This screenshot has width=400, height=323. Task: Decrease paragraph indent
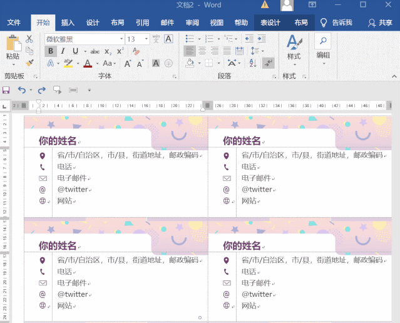point(249,39)
